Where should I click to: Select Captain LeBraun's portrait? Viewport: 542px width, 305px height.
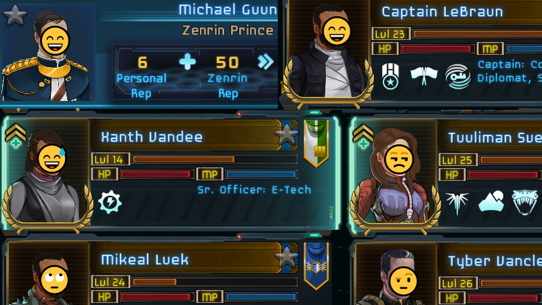328,52
